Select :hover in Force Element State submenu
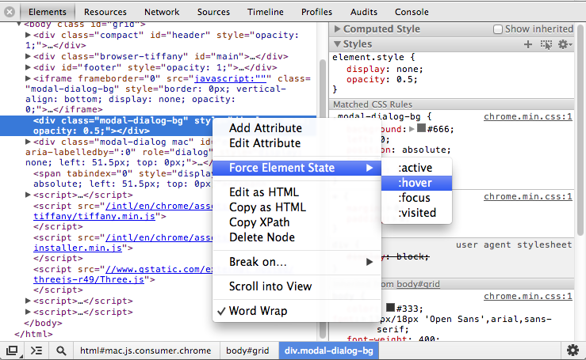Image resolution: width=586 pixels, height=360 pixels. 416,183
